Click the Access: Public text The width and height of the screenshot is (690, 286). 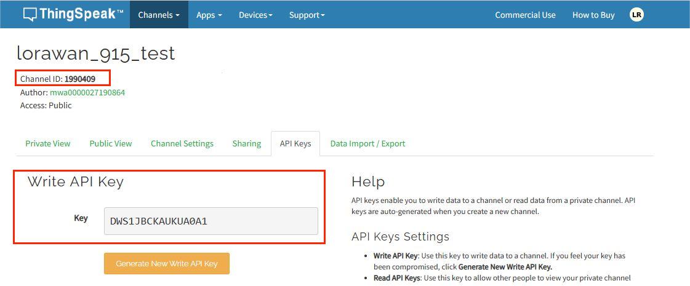pos(46,106)
